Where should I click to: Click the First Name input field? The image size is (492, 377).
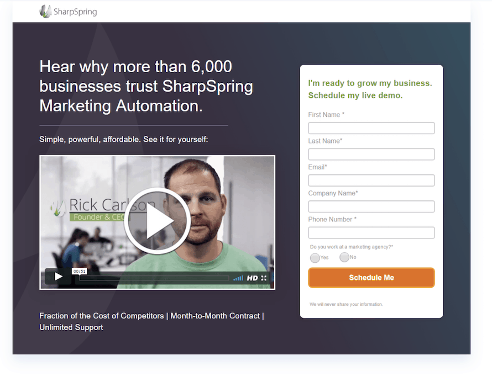click(x=371, y=128)
